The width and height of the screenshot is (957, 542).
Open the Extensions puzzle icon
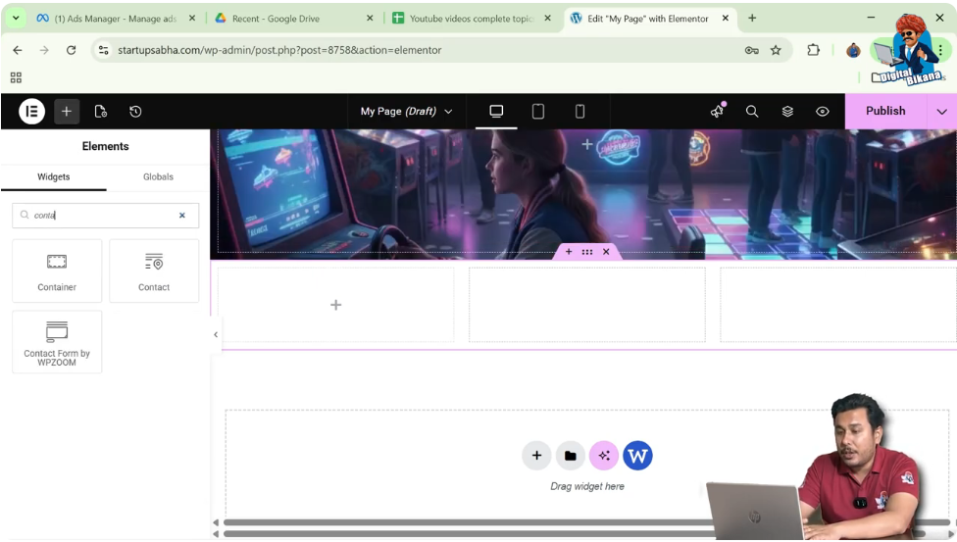pos(813,50)
